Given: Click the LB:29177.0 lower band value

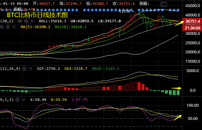Looking at the screenshot, I should pos(109,21).
